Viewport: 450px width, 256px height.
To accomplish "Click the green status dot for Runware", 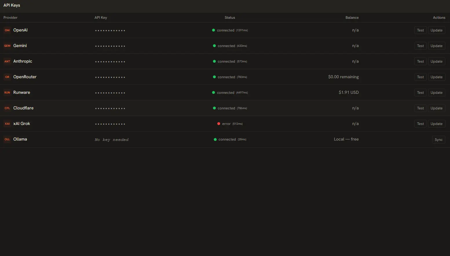I will (213, 93).
